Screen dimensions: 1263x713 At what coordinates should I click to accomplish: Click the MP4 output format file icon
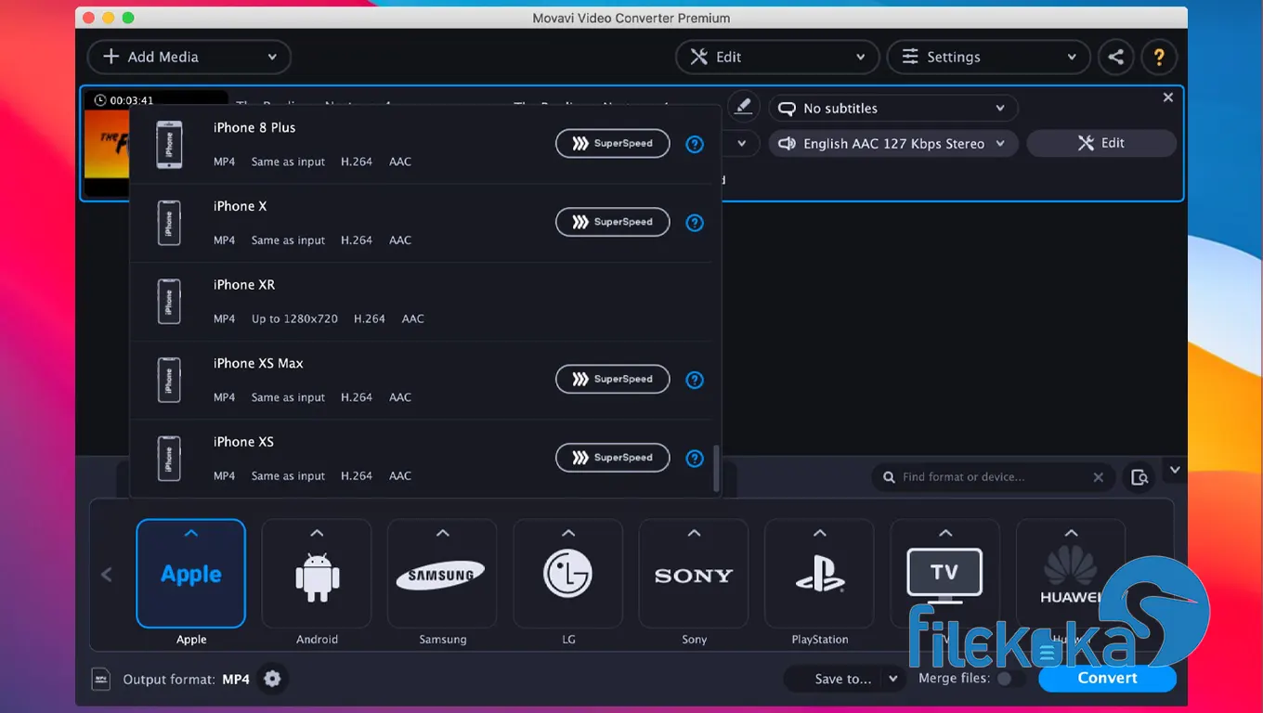(100, 680)
